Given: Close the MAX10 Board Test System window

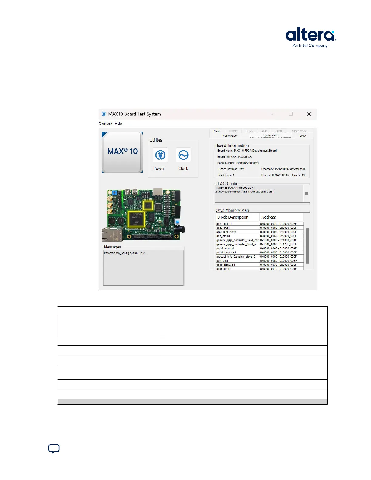Looking at the screenshot, I should point(309,114).
